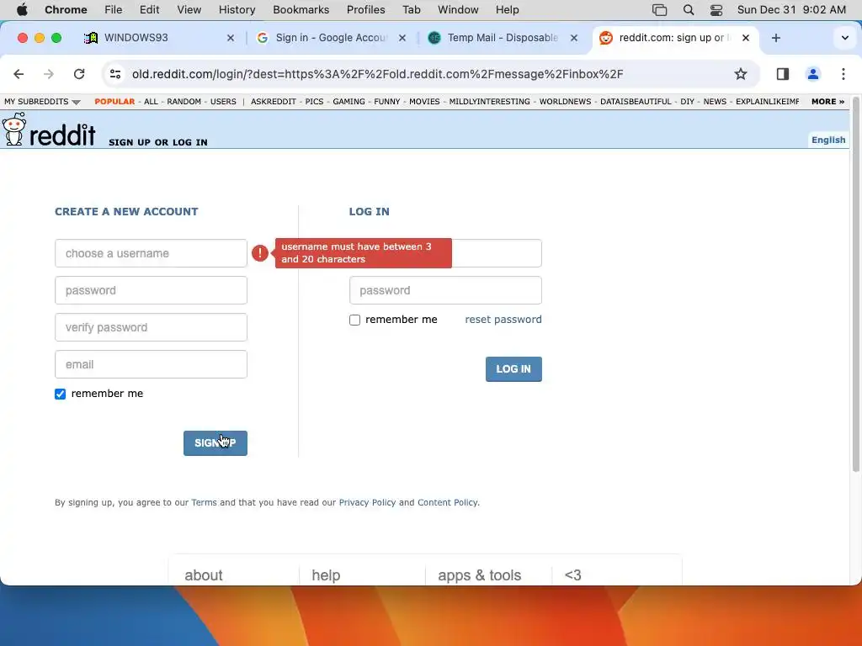Click the date and time in the menu bar
Viewport: 862px width, 646px height.
791,9
